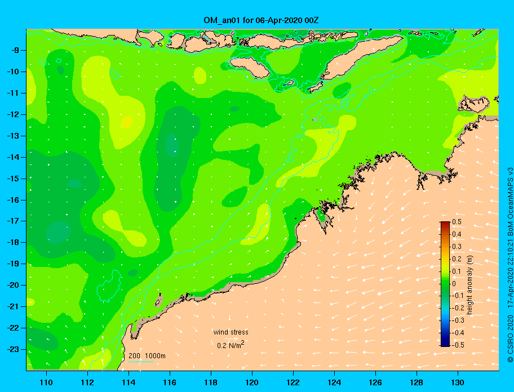Click the -0.2 color scale value
The image size is (514, 392).
tap(458, 308)
